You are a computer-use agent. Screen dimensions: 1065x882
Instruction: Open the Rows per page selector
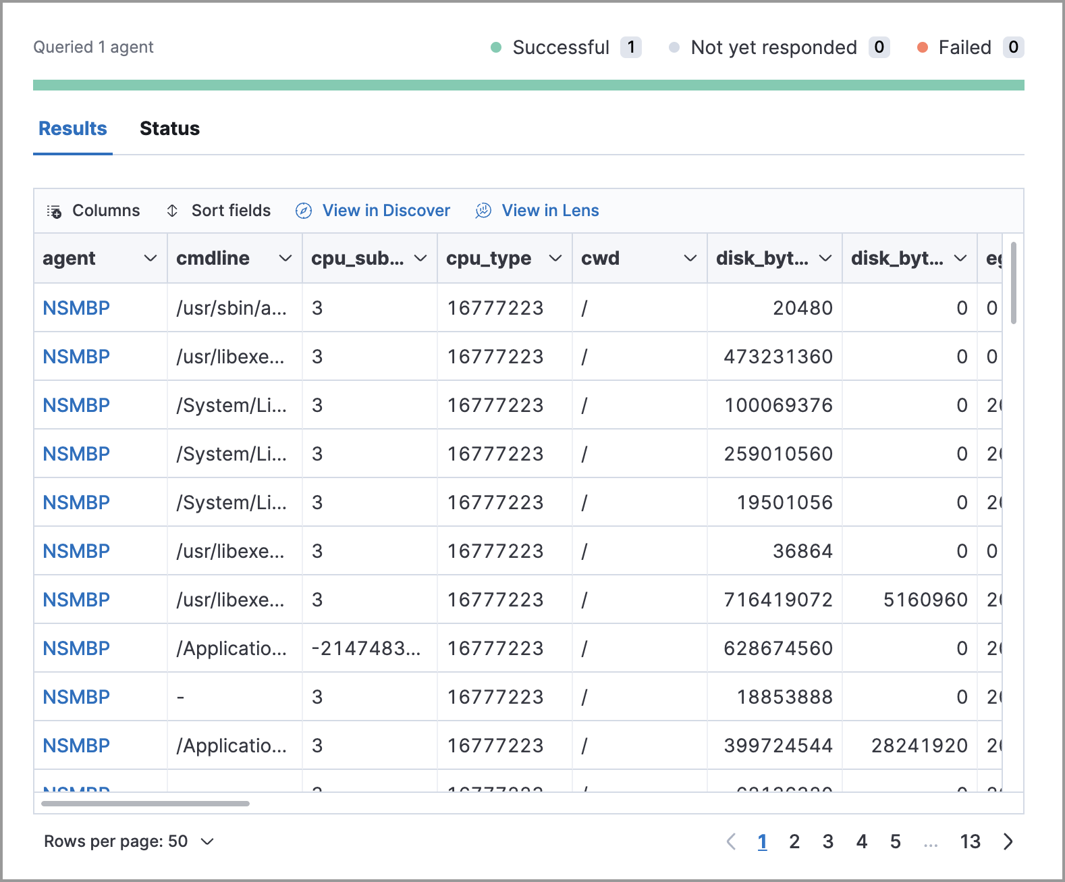coord(128,841)
